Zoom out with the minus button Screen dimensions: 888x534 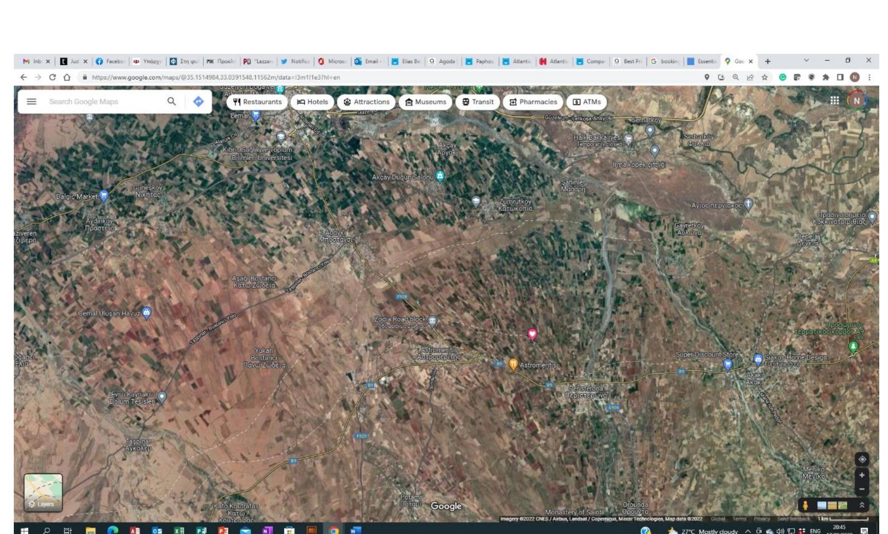tap(862, 489)
